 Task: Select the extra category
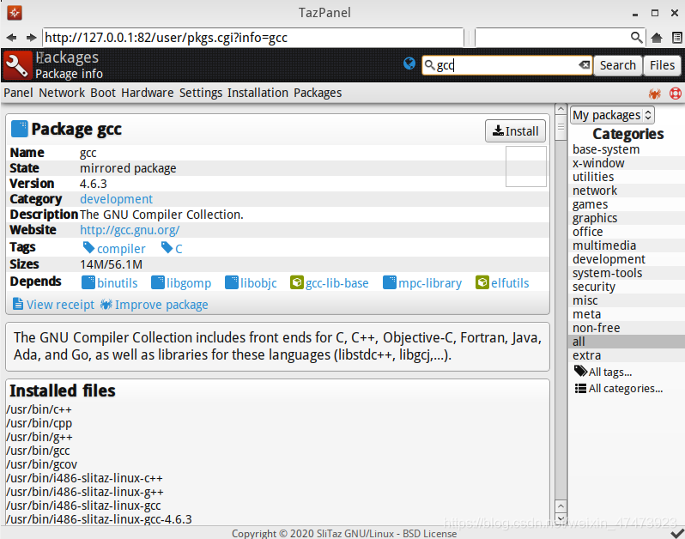[x=586, y=355]
